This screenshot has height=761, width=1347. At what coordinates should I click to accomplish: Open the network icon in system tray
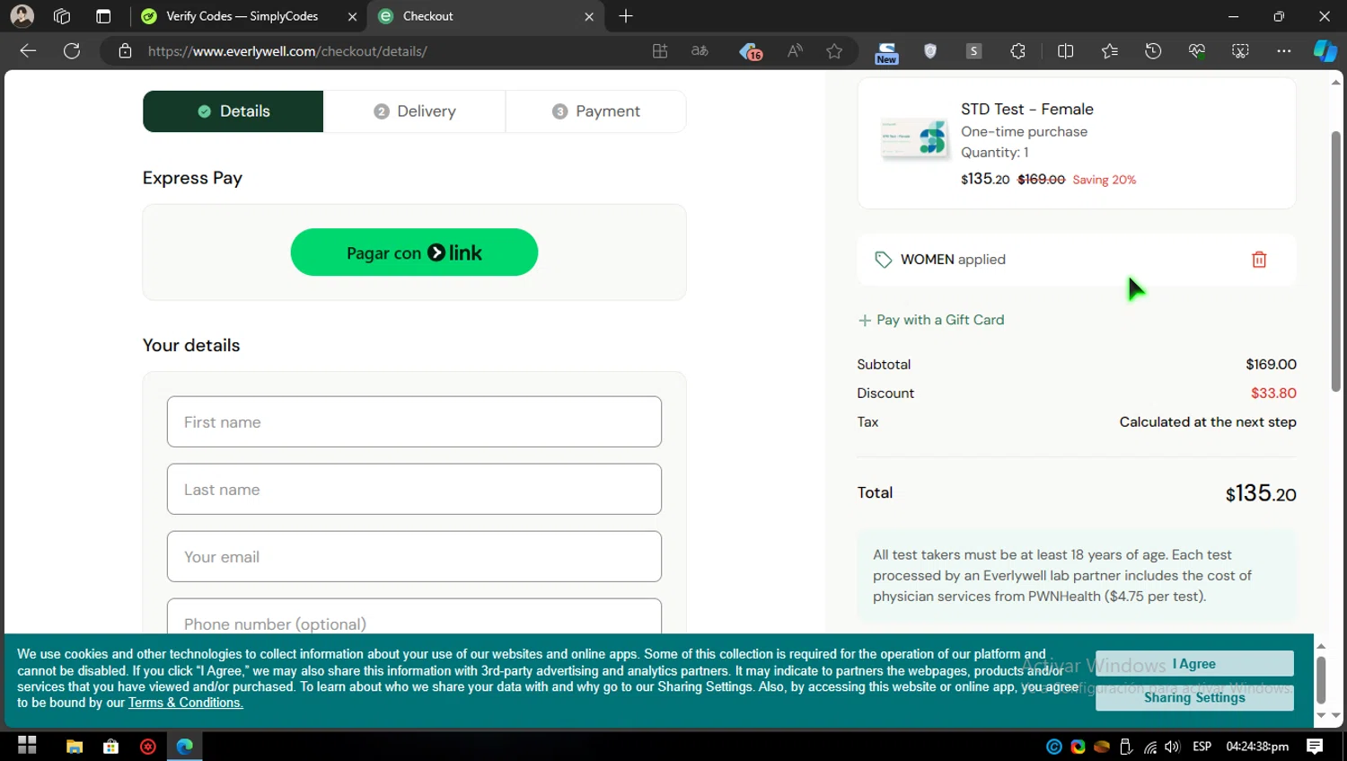[x=1150, y=747]
